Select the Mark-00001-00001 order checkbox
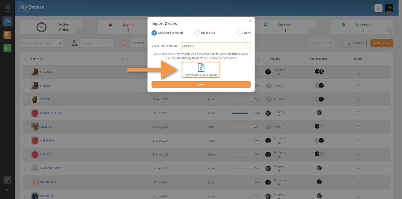The width and height of the screenshot is (402, 199). pyautogui.click(x=26, y=168)
